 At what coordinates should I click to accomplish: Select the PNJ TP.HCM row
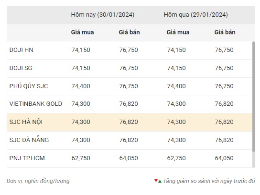(130, 158)
